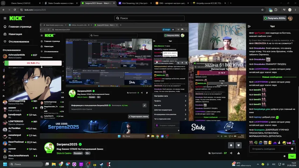Open Task View on the taskbar
Viewport: 299px width, 168px height.
pos(47,164)
